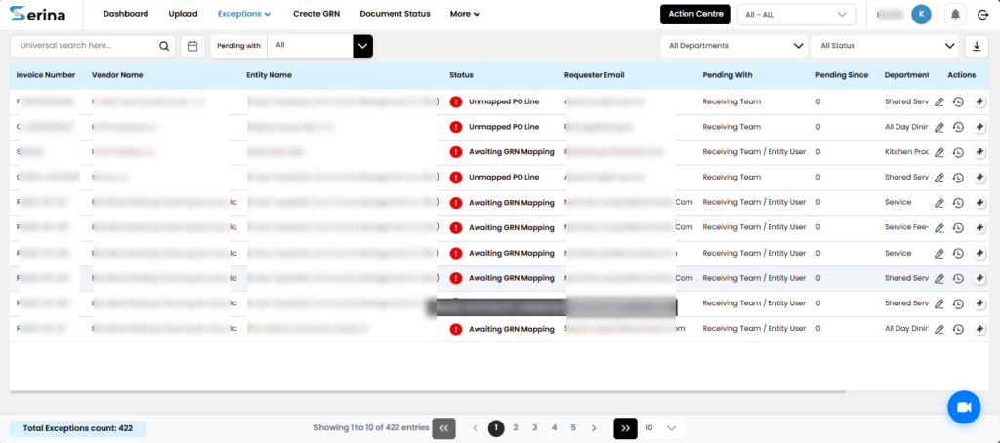Image resolution: width=1000 pixels, height=443 pixels.
Task: Jump to first page with double-left arrows
Action: (444, 428)
